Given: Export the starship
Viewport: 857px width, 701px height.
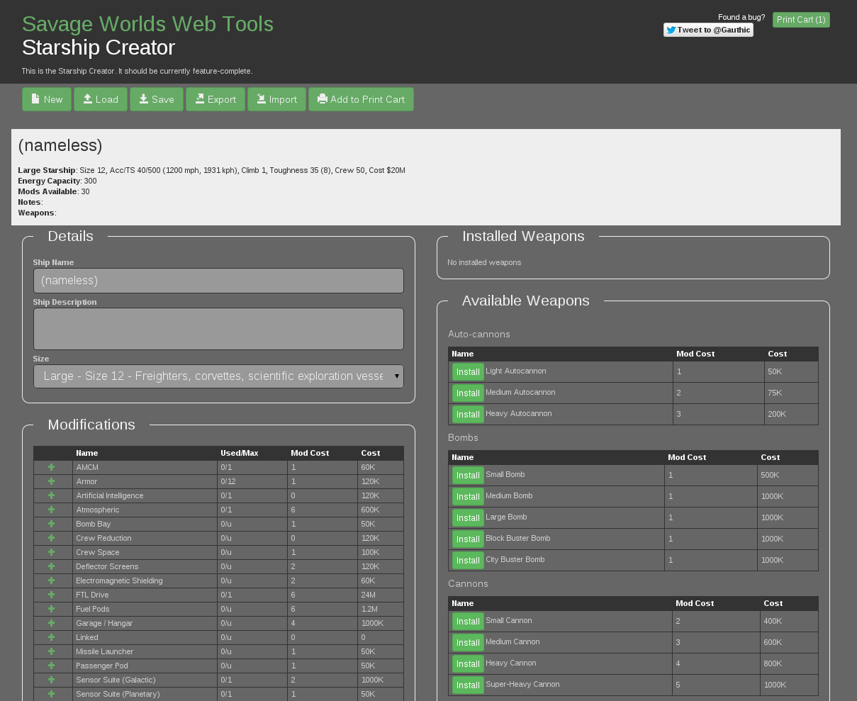Looking at the screenshot, I should (215, 99).
